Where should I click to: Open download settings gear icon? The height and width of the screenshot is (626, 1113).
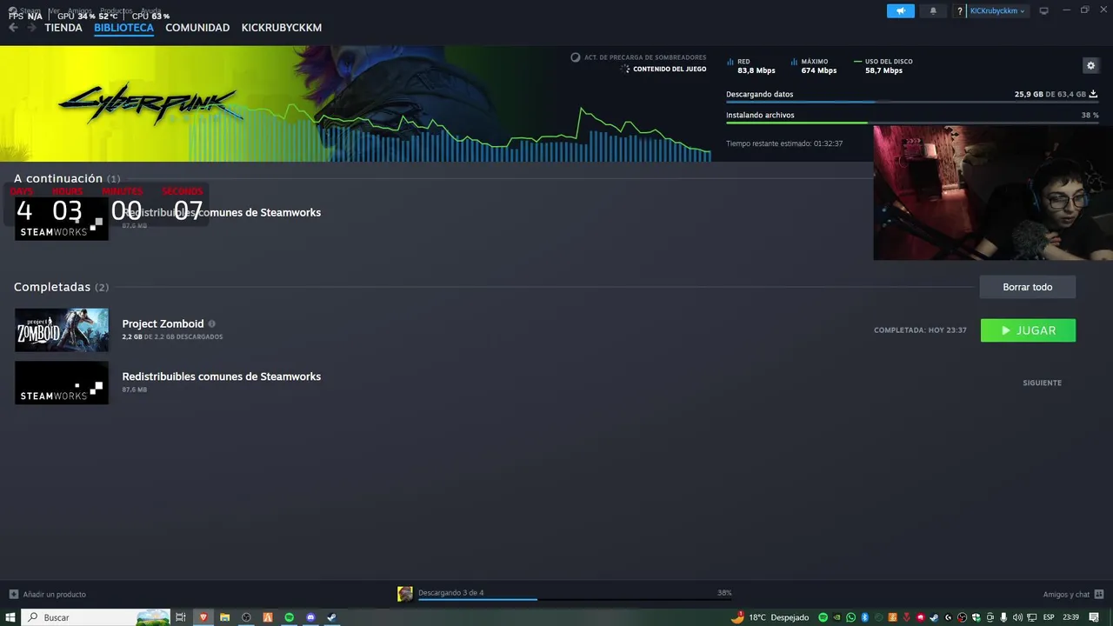point(1090,65)
